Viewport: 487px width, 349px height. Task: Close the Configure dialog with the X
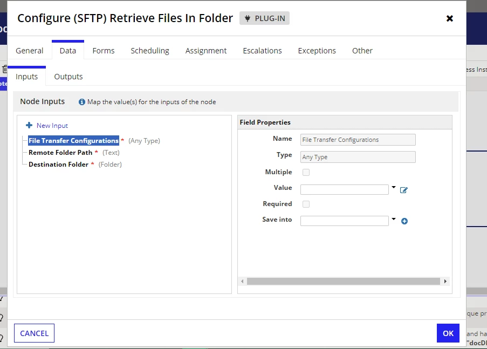(449, 18)
